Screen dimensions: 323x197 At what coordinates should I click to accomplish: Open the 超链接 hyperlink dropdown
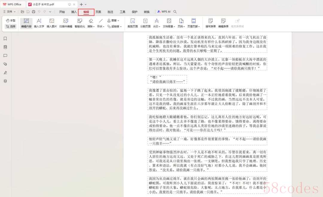[x=115, y=26]
